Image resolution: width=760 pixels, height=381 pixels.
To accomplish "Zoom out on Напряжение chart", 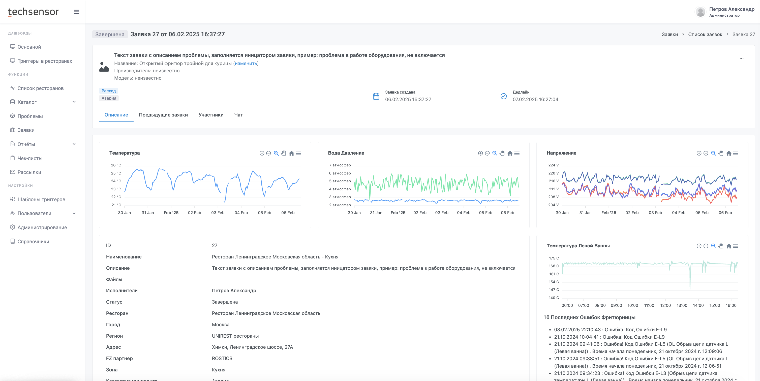I will (706, 153).
